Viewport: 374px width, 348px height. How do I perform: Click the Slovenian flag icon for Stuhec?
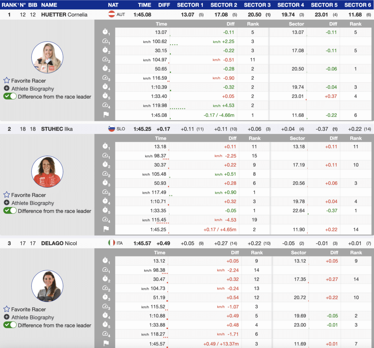(x=112, y=129)
